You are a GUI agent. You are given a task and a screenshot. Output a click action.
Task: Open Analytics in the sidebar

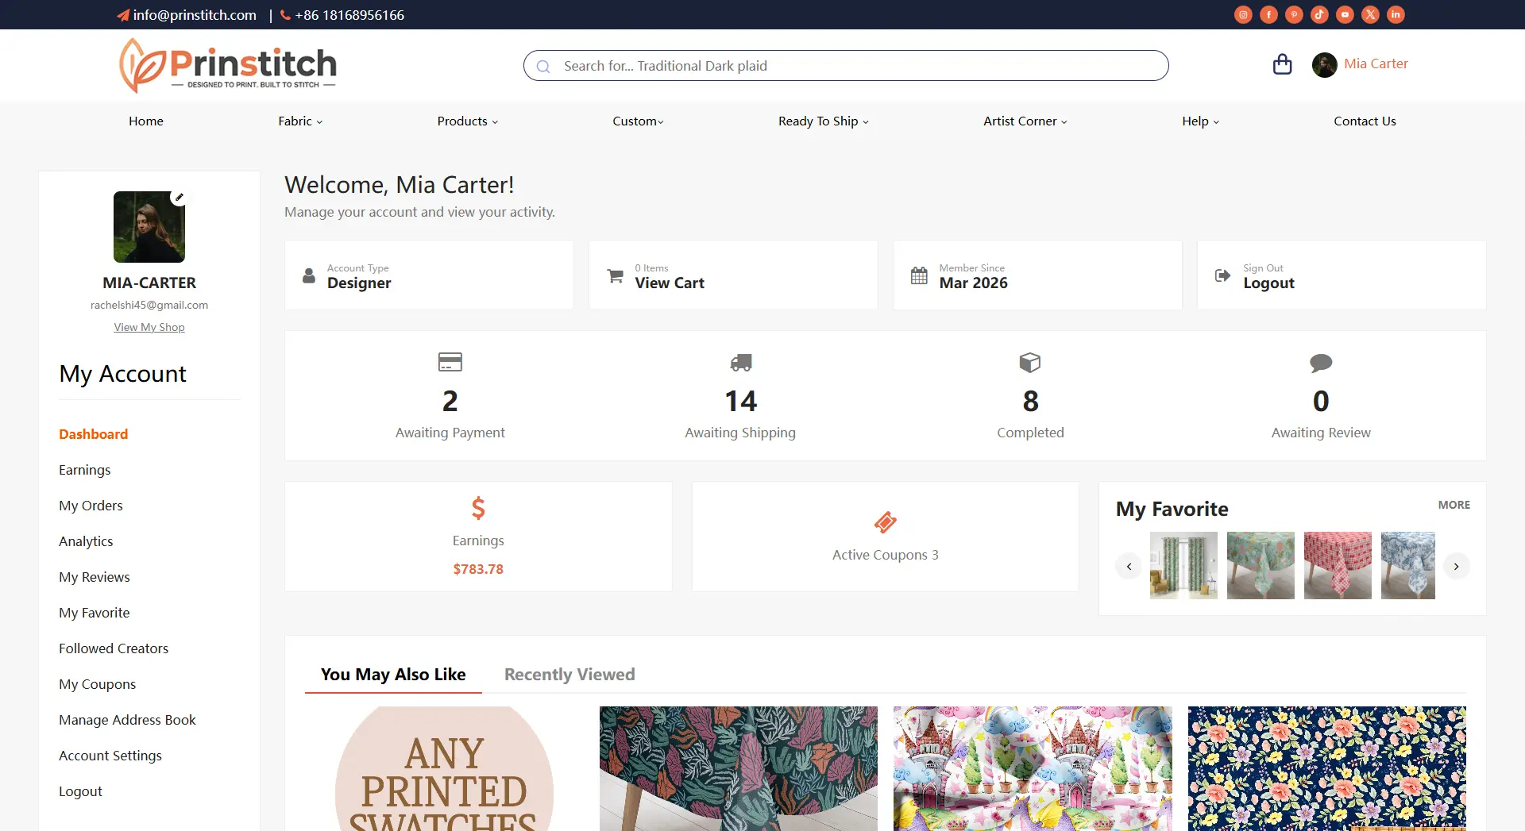[86, 541]
